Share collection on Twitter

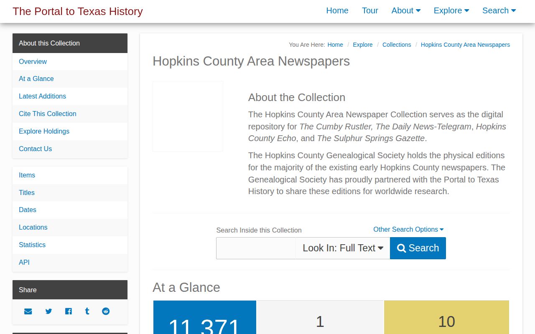(x=48, y=311)
